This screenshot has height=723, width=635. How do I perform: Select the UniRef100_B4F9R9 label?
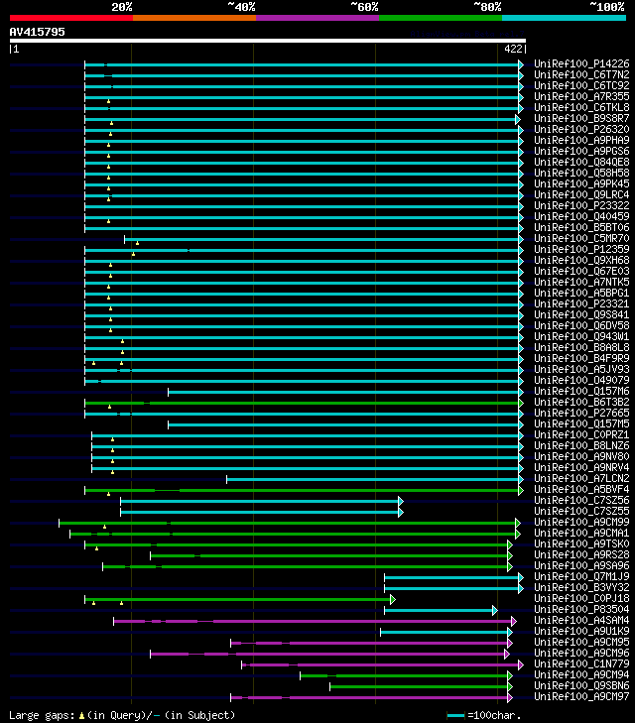[581, 358]
